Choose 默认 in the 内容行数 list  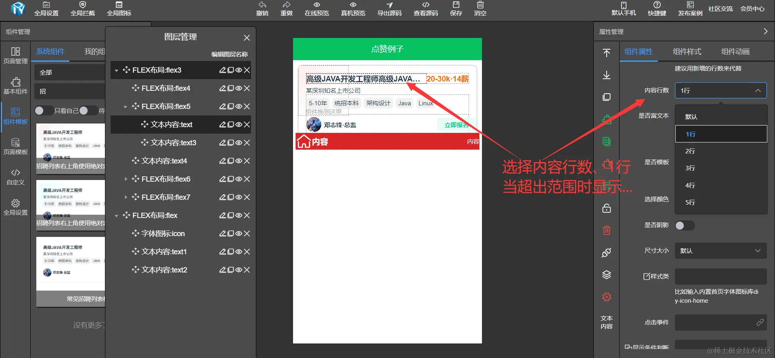tap(721, 117)
